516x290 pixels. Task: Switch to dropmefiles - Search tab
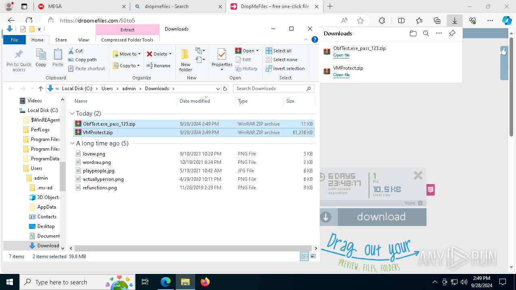tap(179, 6)
